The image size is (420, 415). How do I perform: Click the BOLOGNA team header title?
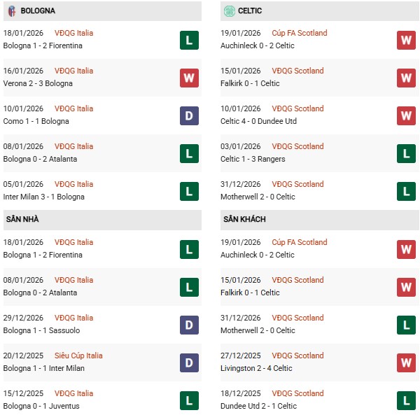point(38,11)
